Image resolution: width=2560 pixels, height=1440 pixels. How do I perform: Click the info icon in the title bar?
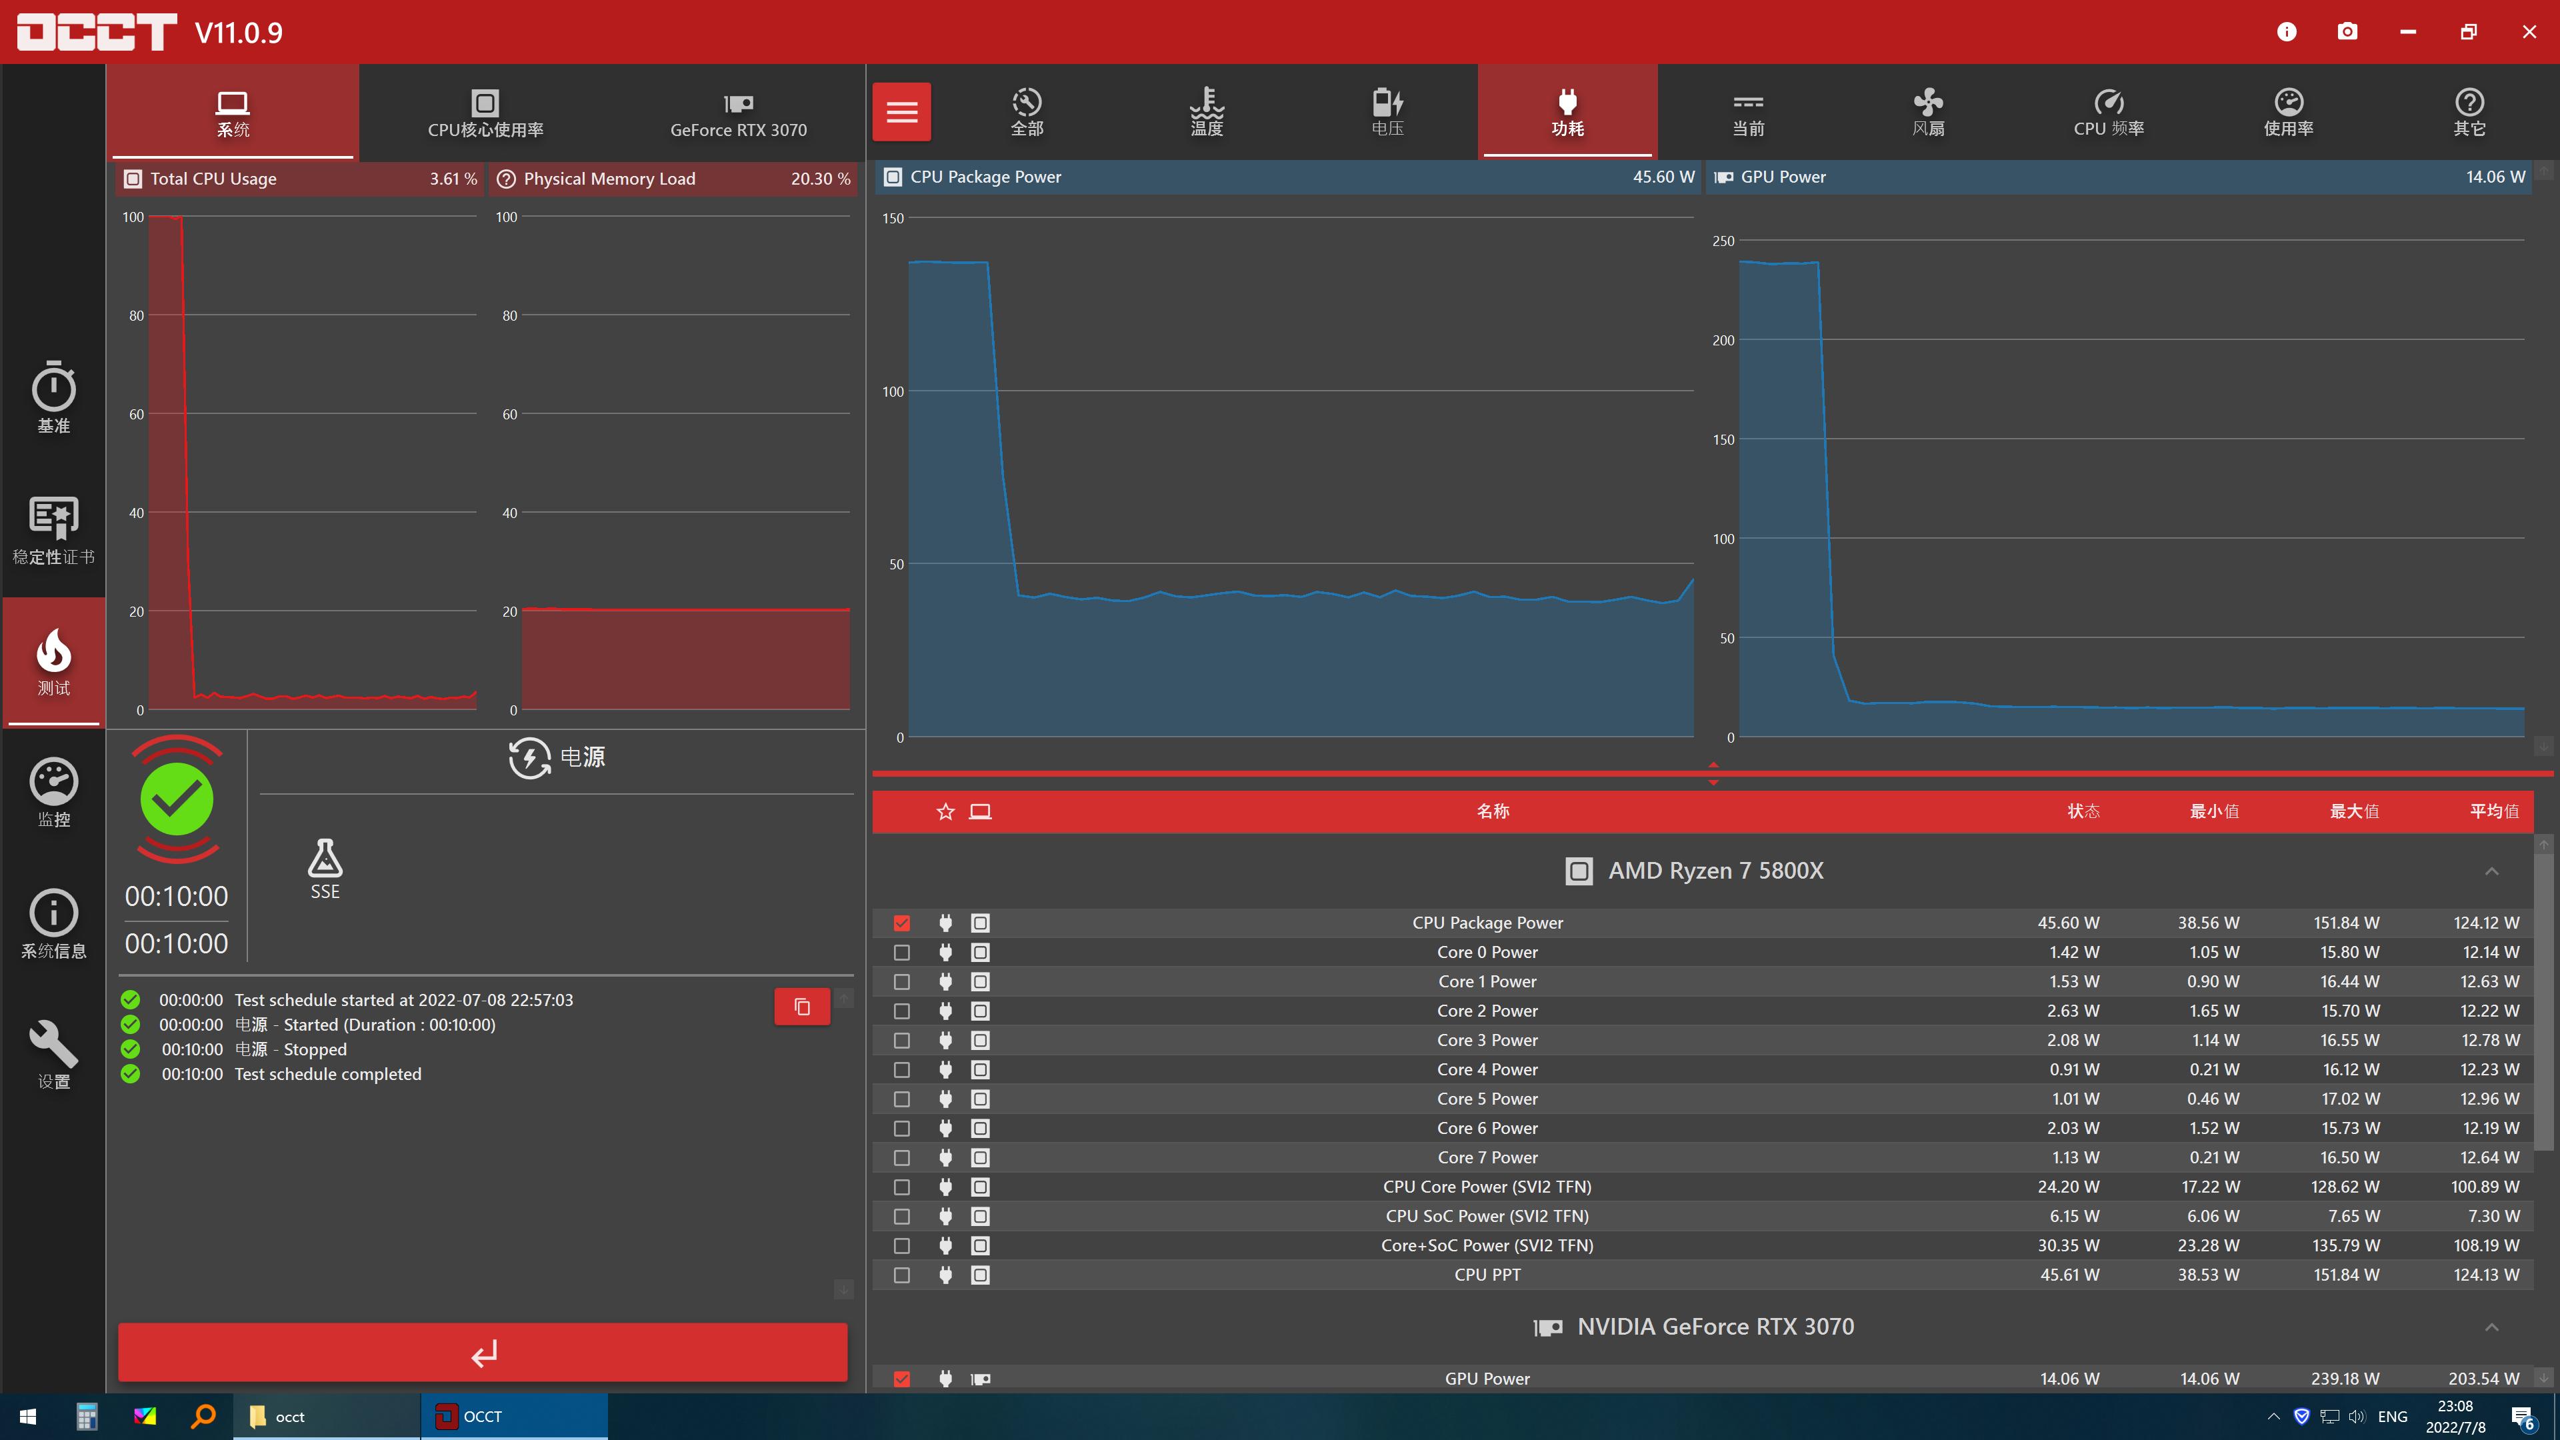[x=2286, y=32]
